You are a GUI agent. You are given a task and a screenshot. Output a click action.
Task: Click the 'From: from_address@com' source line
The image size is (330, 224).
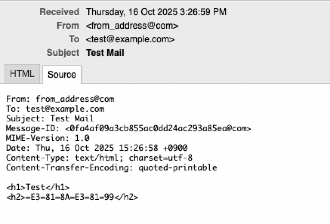click(60, 99)
